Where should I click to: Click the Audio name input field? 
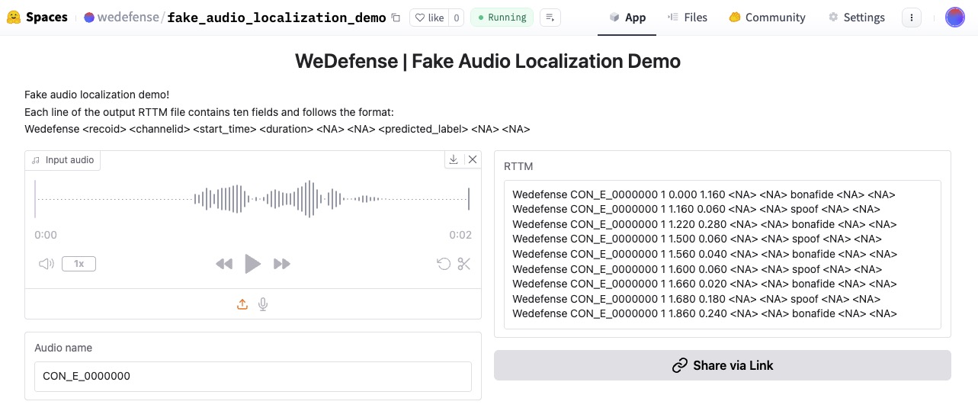pos(252,376)
